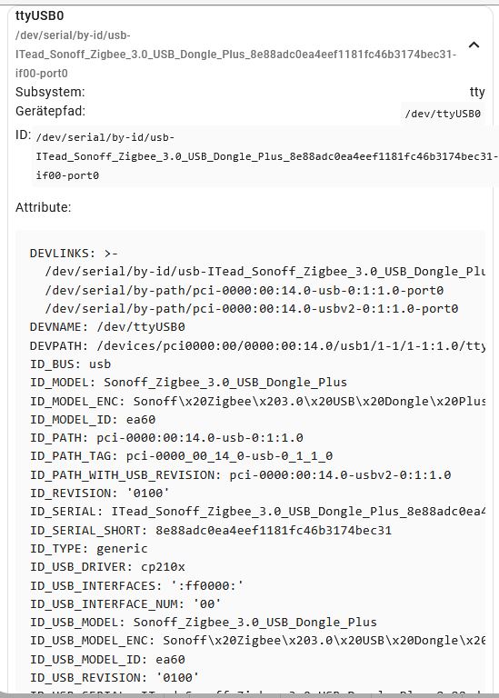Click the ID_TYPE generic line

click(88, 548)
